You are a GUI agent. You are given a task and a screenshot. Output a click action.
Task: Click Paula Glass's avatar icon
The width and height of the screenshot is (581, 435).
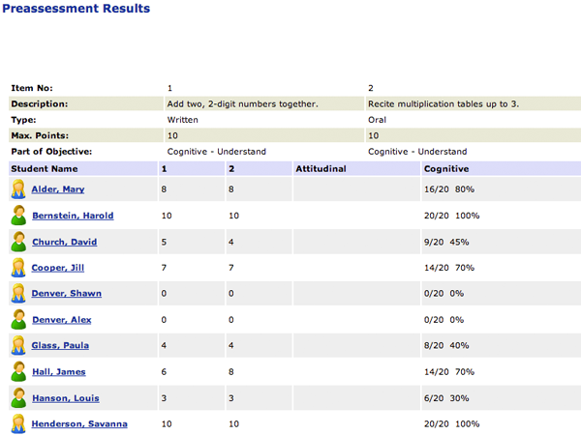click(18, 345)
